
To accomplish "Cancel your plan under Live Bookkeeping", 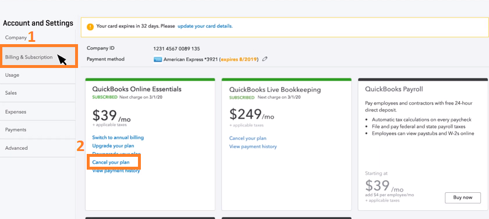I will pos(247,138).
